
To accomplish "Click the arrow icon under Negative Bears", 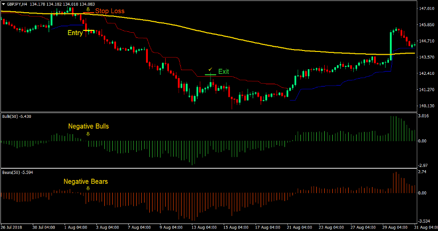I will [x=88, y=188].
